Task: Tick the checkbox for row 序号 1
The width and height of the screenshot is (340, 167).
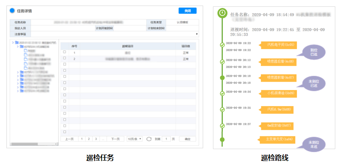Action: (65, 52)
